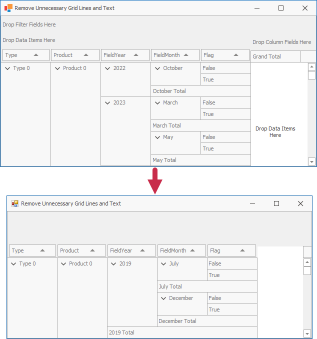This screenshot has height=339, width=317.
Task: Click top window scrollbar up arrow
Action: tap(311, 67)
